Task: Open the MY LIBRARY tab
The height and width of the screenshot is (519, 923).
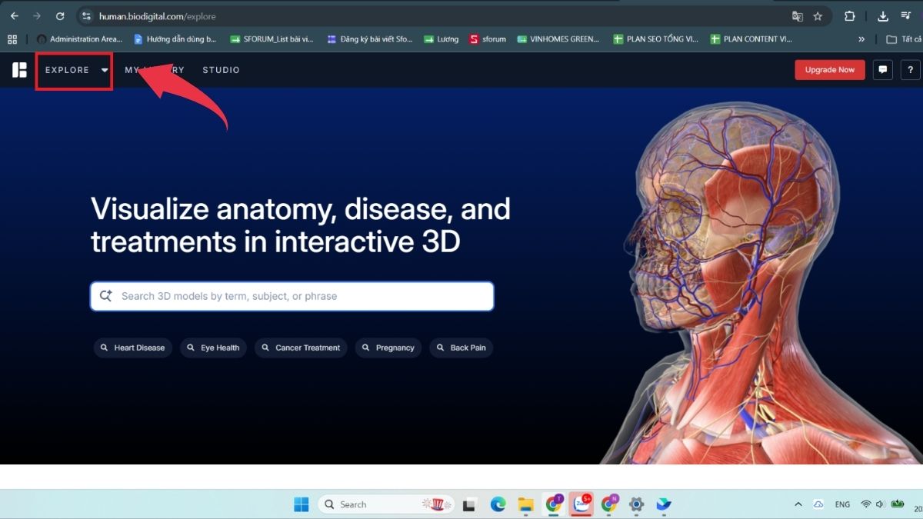Action: point(155,70)
